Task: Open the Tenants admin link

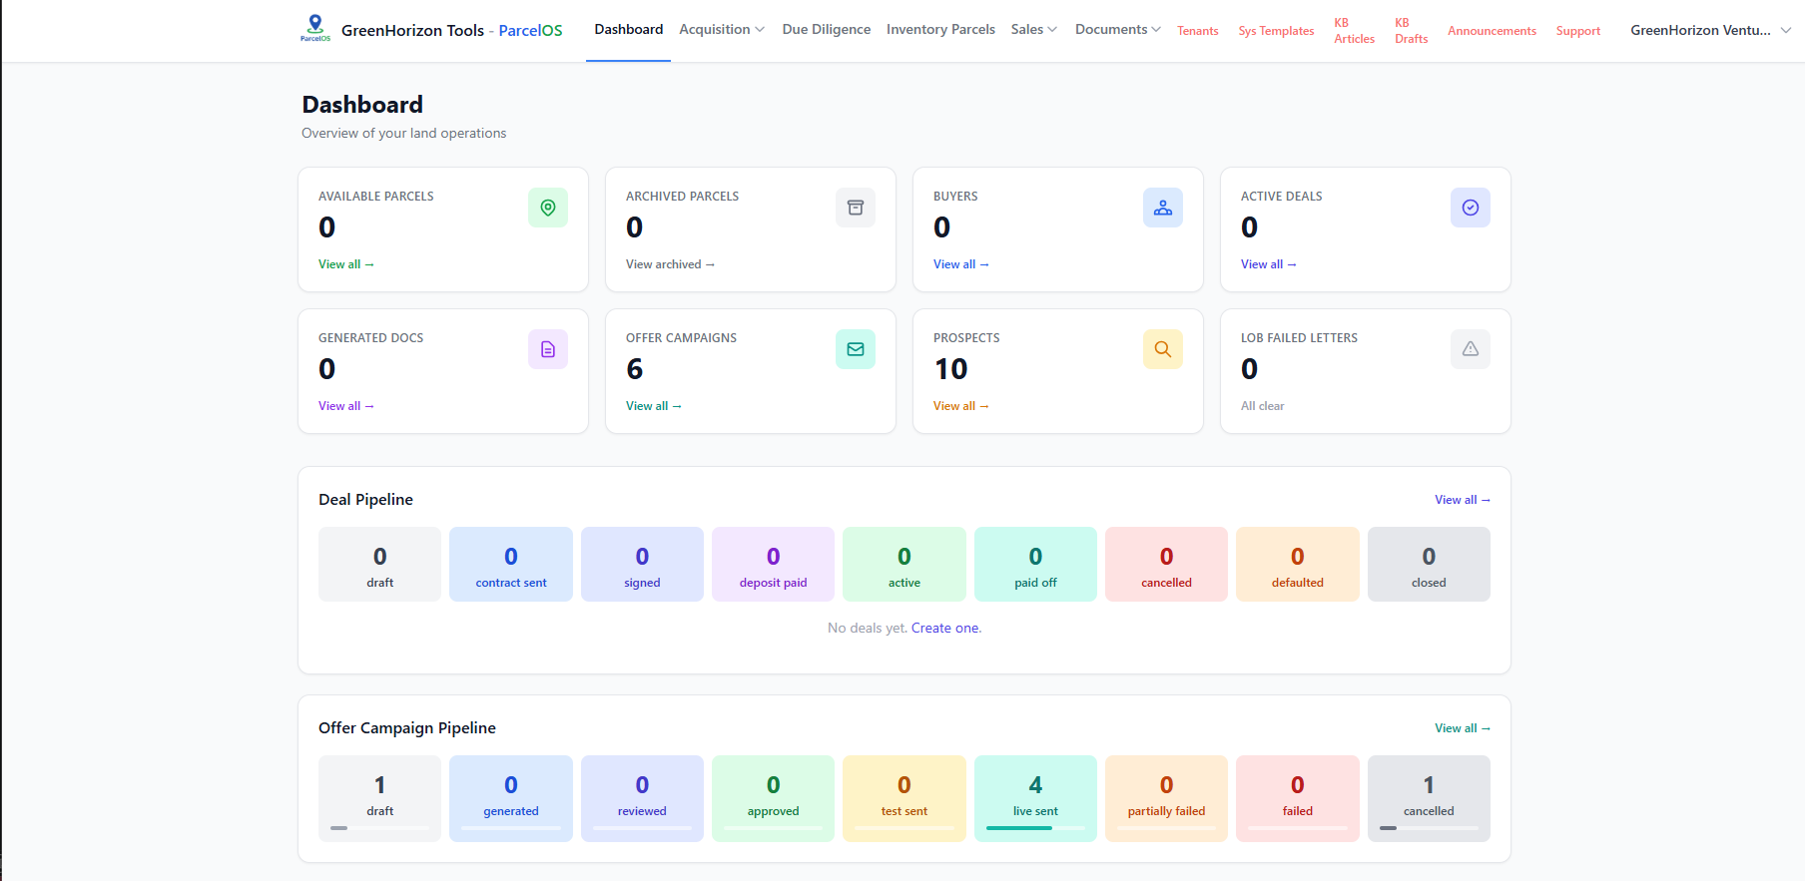Action: [1197, 31]
